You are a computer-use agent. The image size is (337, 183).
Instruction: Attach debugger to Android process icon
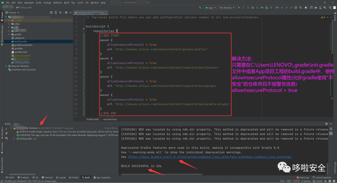coord(266,7)
